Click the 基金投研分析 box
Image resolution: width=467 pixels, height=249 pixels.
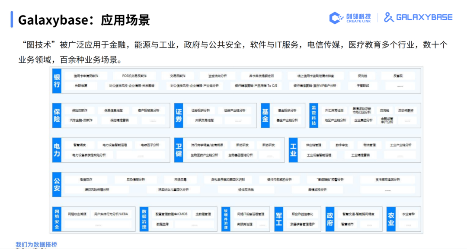287,110
